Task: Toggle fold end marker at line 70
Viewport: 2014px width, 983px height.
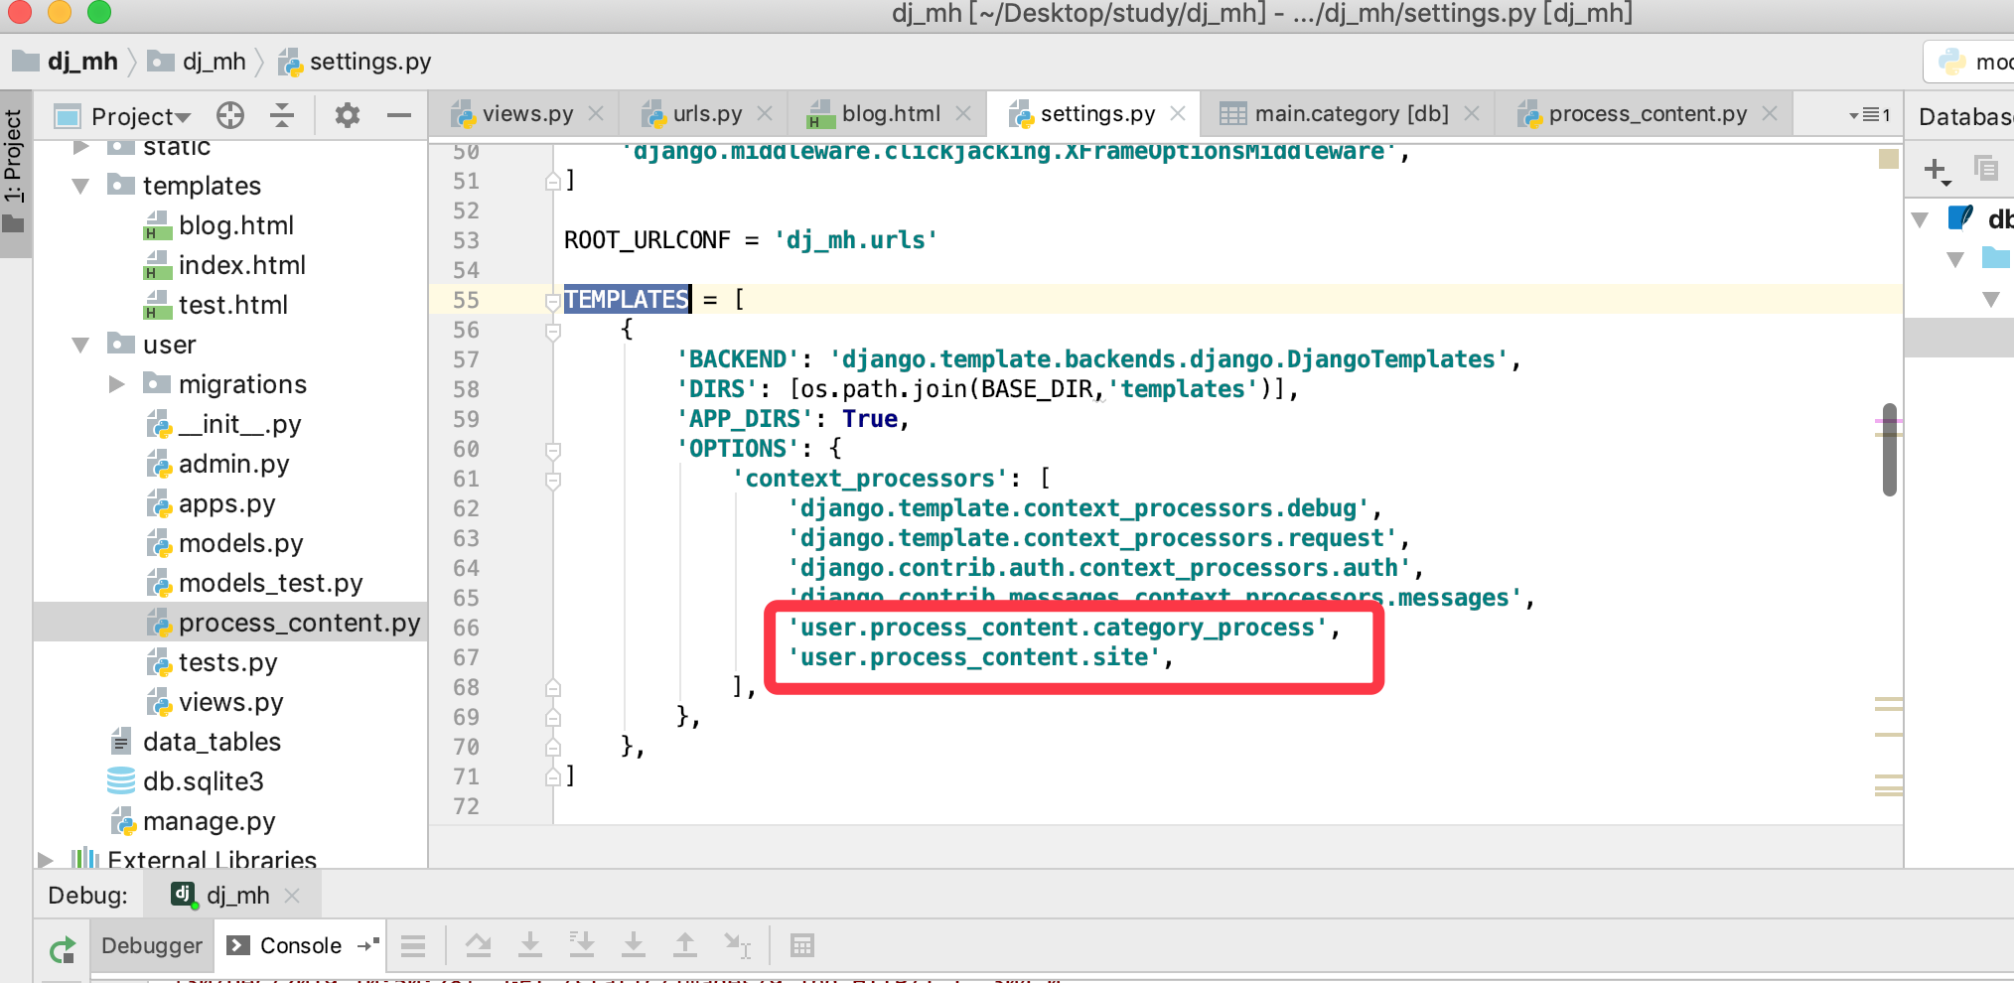Action: point(553,747)
